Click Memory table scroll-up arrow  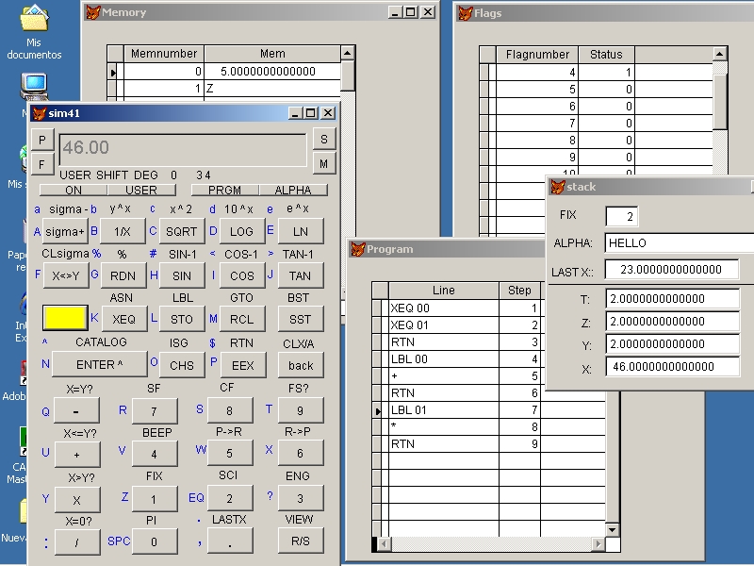point(347,52)
